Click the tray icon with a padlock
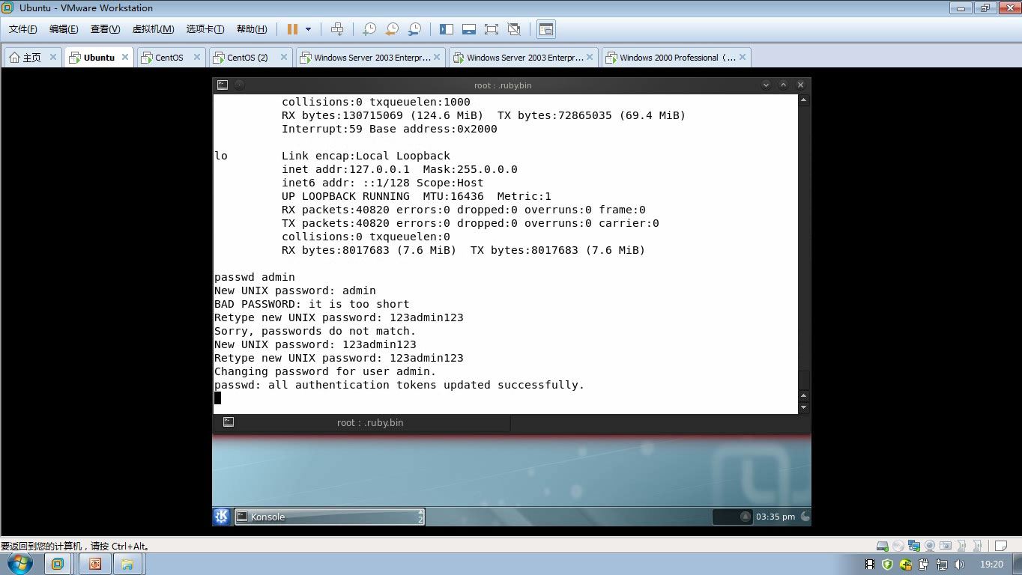 (906, 565)
